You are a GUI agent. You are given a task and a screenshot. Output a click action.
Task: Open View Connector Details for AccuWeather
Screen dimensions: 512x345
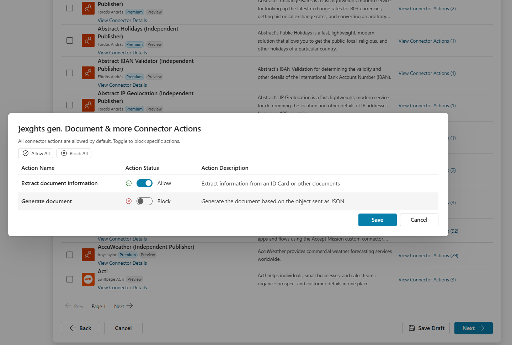(122, 263)
